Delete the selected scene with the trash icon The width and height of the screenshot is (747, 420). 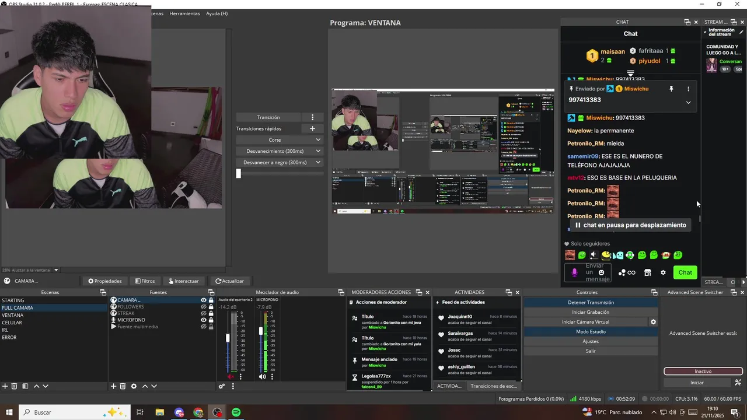pos(15,386)
